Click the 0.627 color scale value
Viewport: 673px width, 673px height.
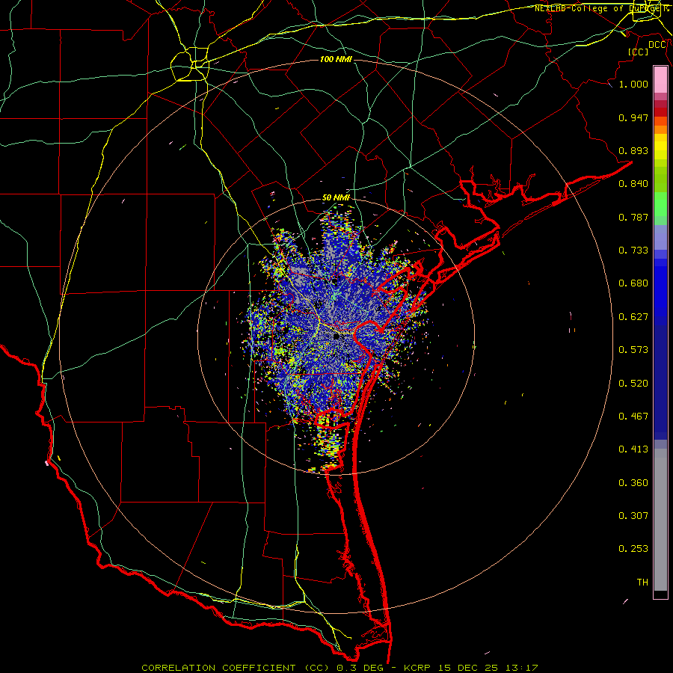[x=633, y=317]
